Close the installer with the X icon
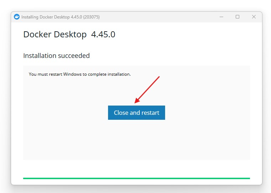The image size is (271, 193). pos(254,17)
